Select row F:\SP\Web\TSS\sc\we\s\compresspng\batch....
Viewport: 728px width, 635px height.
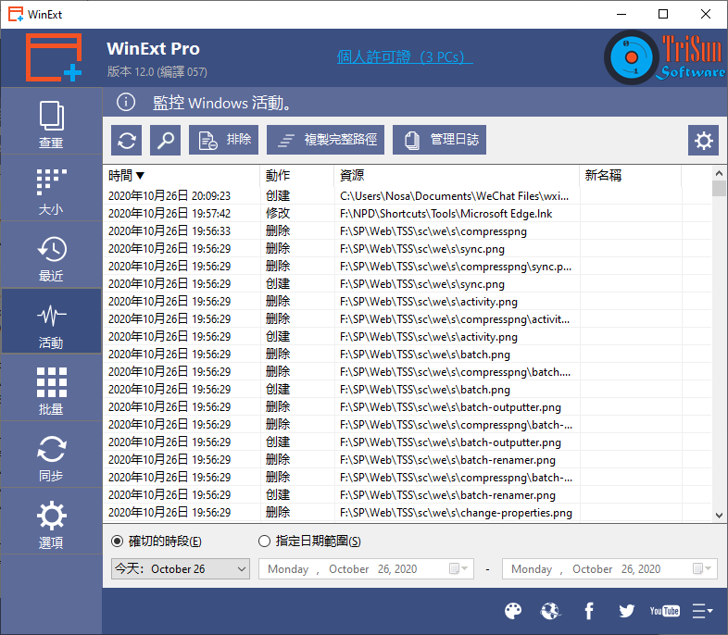point(408,372)
